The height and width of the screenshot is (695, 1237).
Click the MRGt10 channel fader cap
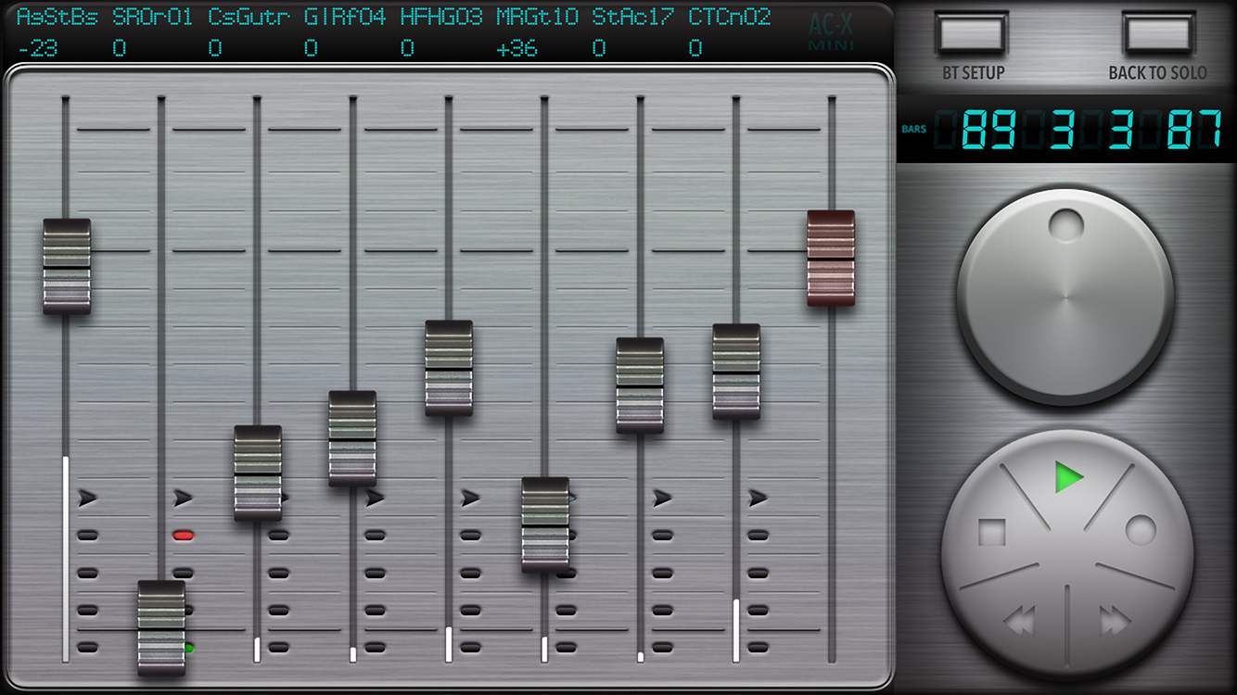pos(545,524)
